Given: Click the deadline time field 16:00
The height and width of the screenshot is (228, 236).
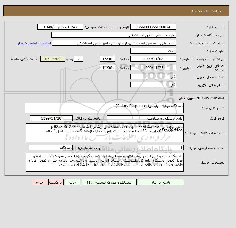Looking at the screenshot, I should coord(107,59).
